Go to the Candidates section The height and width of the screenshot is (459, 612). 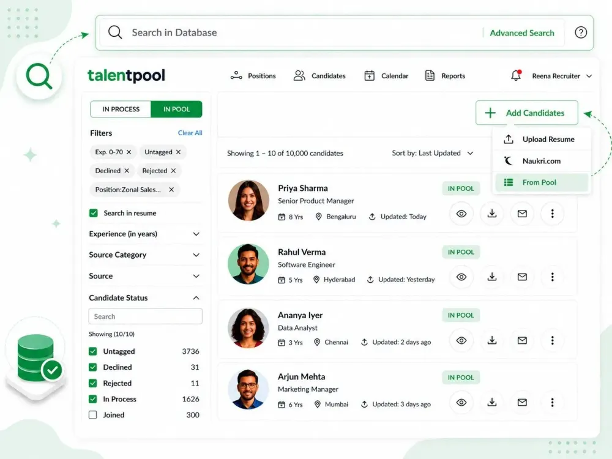(x=319, y=76)
